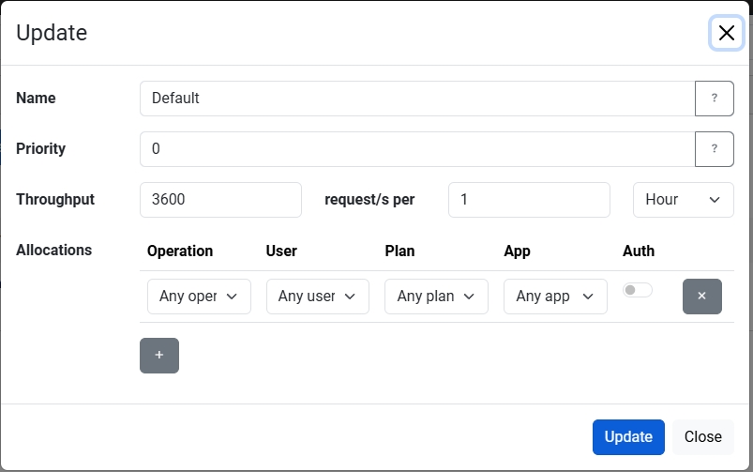Screen dimensions: 753x472
Task: Focus the per-interval input showing 1
Action: (529, 200)
